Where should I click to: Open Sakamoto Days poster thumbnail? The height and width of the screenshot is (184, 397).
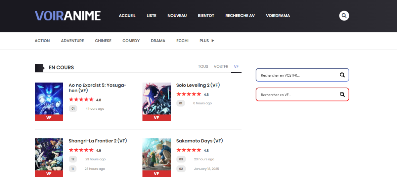(x=156, y=157)
